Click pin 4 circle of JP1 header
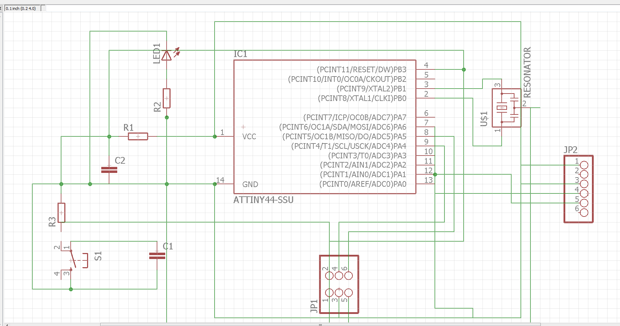Image resolution: width=620 pixels, height=326 pixels. click(x=339, y=275)
